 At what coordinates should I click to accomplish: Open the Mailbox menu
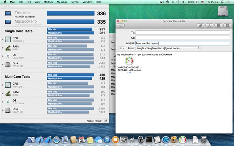[x=49, y=2]
